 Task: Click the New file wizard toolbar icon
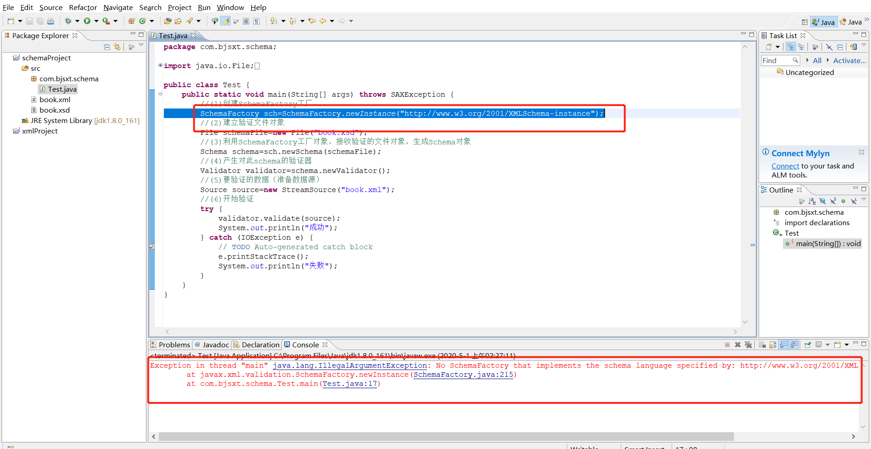coord(11,21)
